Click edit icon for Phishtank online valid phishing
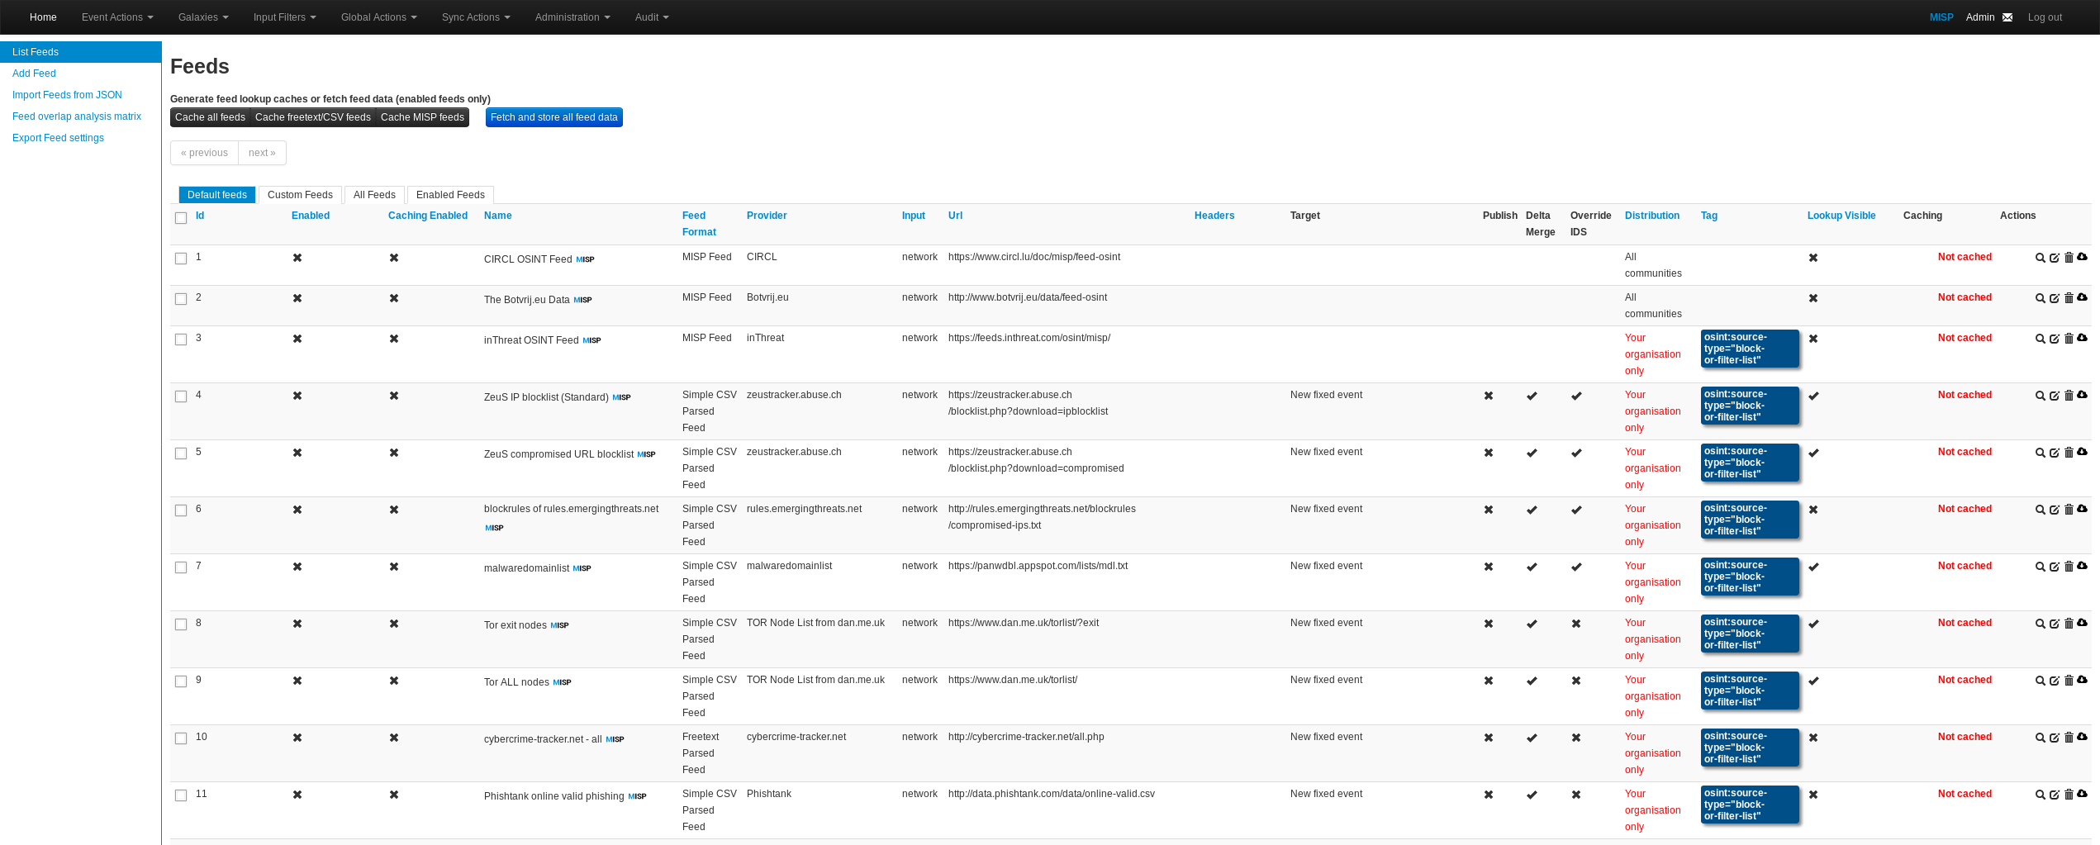The image size is (2100, 845). pos(2054,795)
